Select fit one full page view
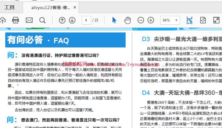Screen dimensions: 222x128 [203, 20]
